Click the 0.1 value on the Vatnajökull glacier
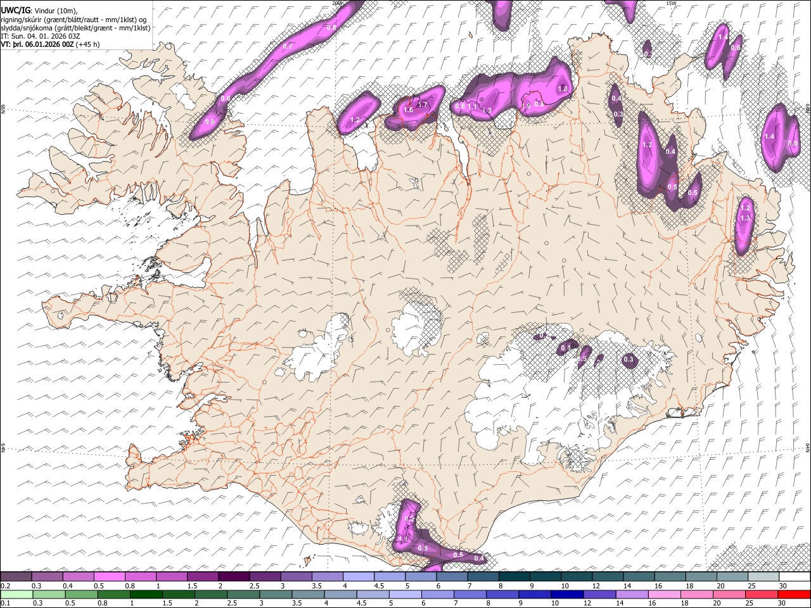This screenshot has width=811, height=608. [x=566, y=348]
